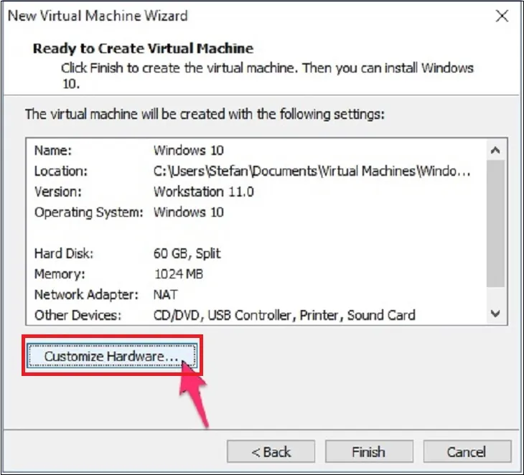Close the wizard with the X icon
This screenshot has width=524, height=475.
(x=502, y=16)
